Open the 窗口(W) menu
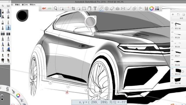This screenshot has height=105, width=186. pos(25,5)
